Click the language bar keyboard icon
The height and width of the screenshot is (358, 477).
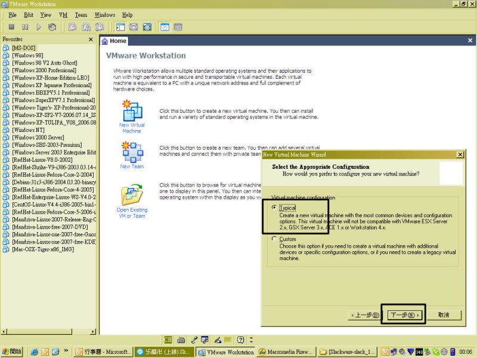pos(181,340)
